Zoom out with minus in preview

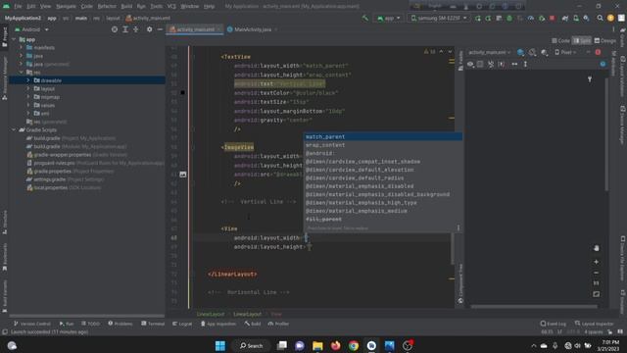click(x=597, y=273)
